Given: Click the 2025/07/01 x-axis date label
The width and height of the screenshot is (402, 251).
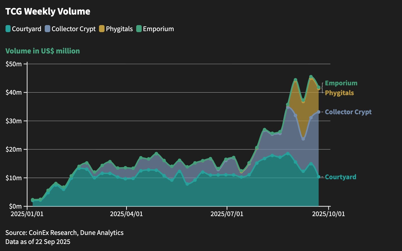Looking at the screenshot, I should click(227, 214).
